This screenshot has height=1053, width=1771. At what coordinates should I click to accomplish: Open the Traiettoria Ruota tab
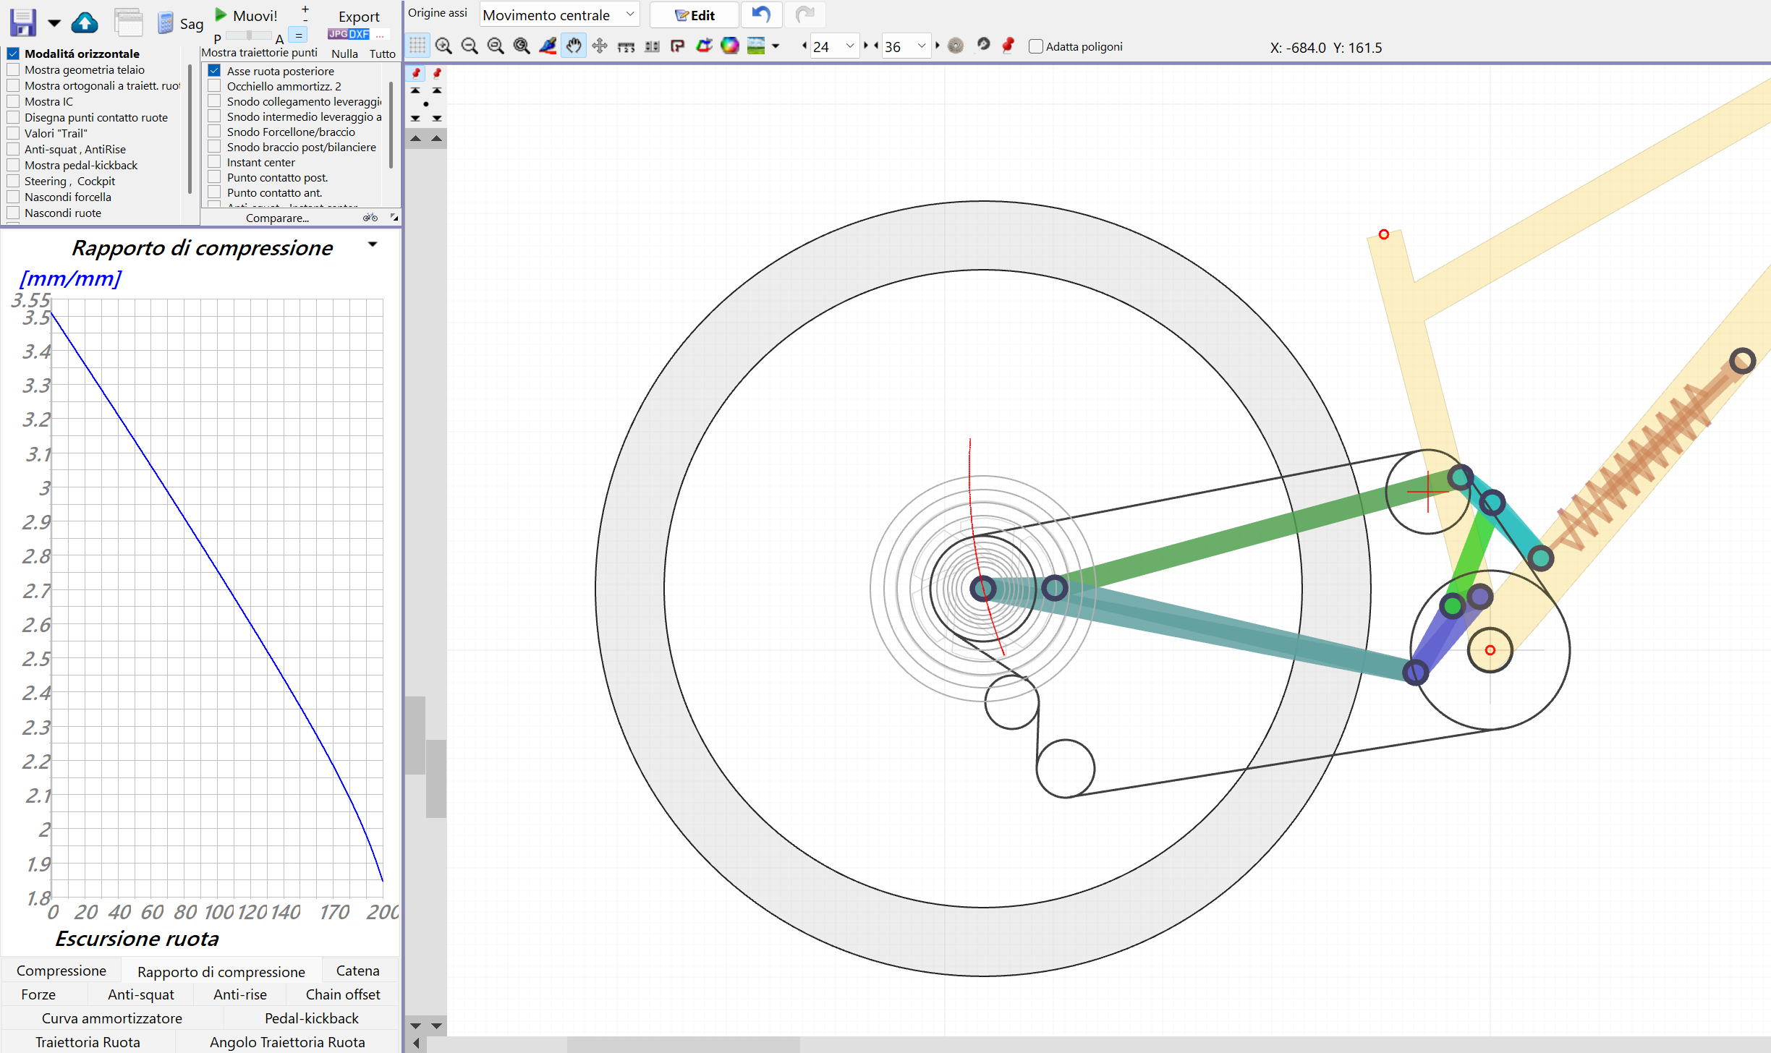coord(88,1042)
